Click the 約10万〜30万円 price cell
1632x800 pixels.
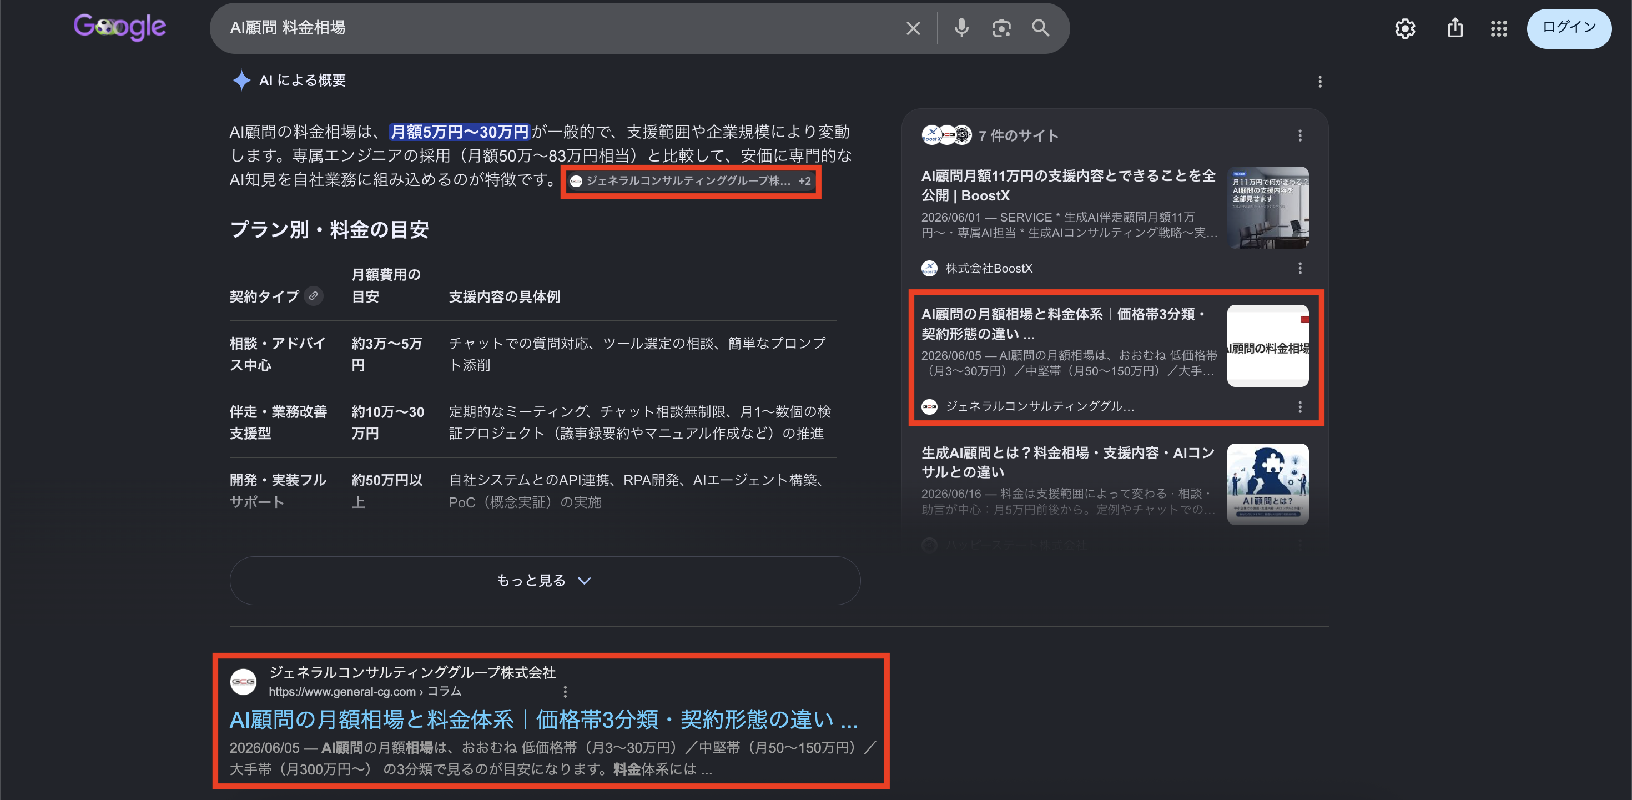click(387, 422)
